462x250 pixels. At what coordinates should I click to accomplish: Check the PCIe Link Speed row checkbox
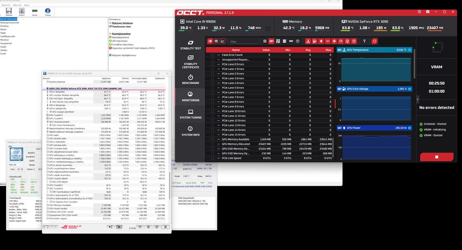click(212, 158)
